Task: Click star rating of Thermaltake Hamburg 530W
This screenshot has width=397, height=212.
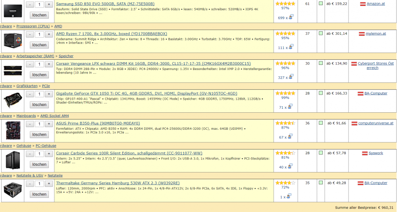Action: [285, 183]
